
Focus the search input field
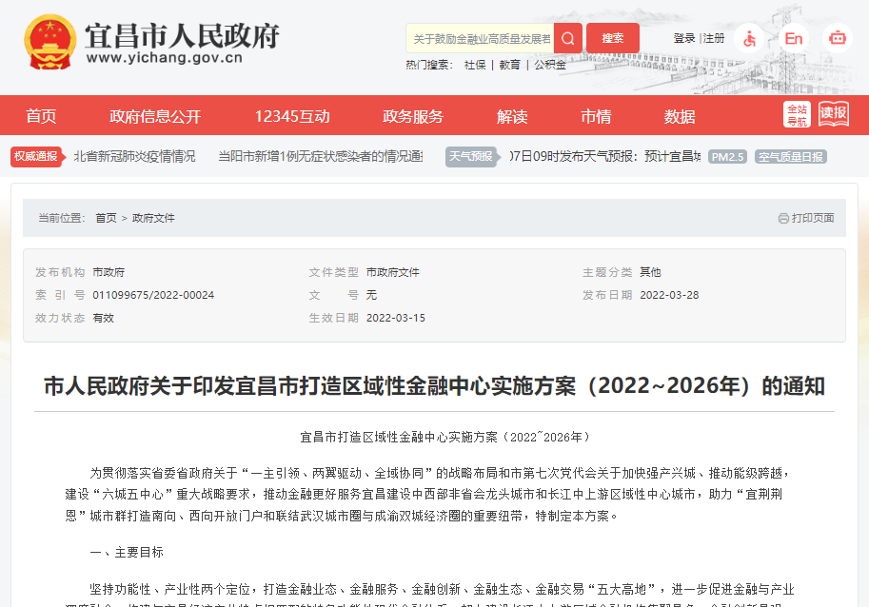tap(480, 39)
